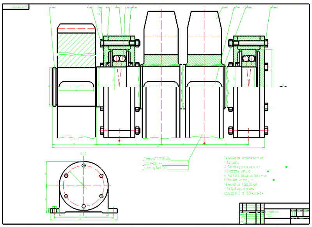Screen dimensions: 312x227
Task: Select the 'Техническая характеристика' heading text
Action: click(243, 158)
